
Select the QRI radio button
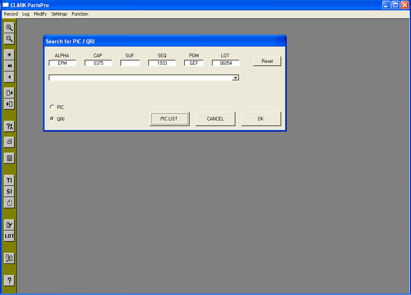(52, 118)
